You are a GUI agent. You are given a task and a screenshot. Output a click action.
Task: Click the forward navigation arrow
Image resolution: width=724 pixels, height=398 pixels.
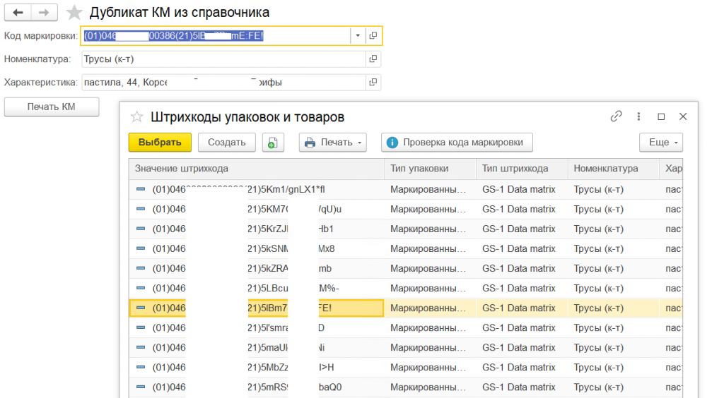[45, 13]
